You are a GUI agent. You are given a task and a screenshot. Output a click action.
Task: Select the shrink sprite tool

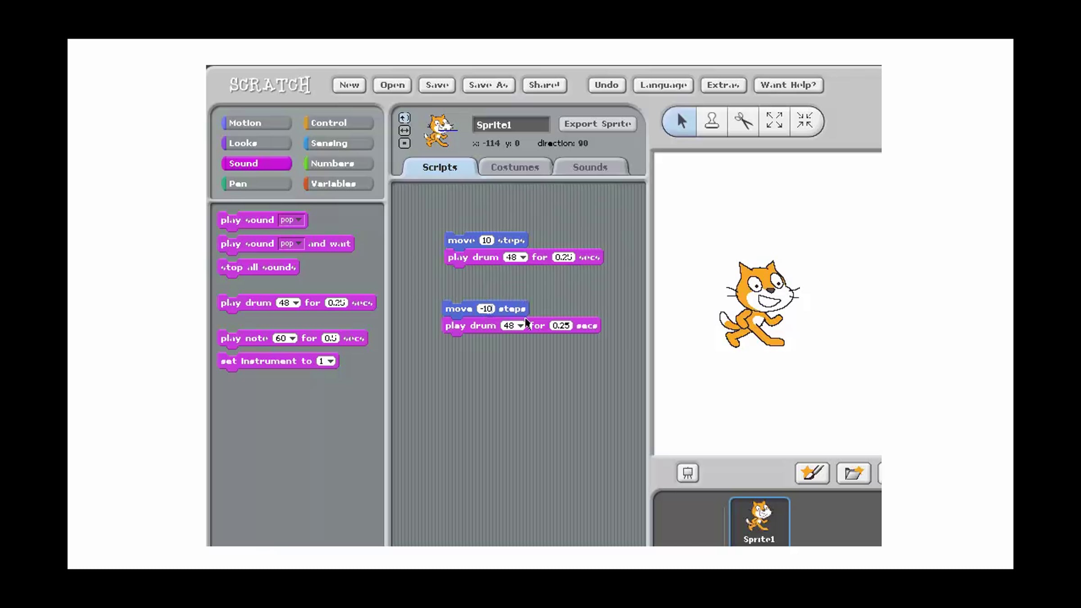click(804, 121)
